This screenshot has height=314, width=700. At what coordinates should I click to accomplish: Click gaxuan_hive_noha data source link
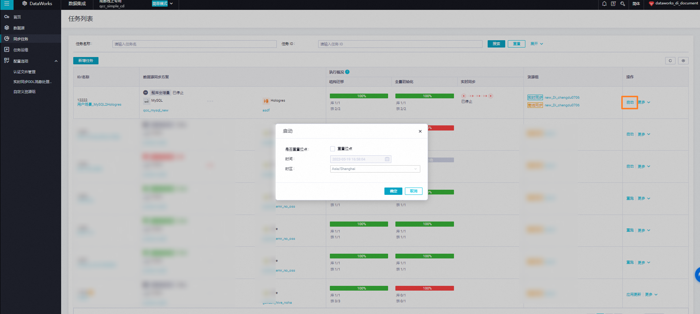[x=277, y=303]
